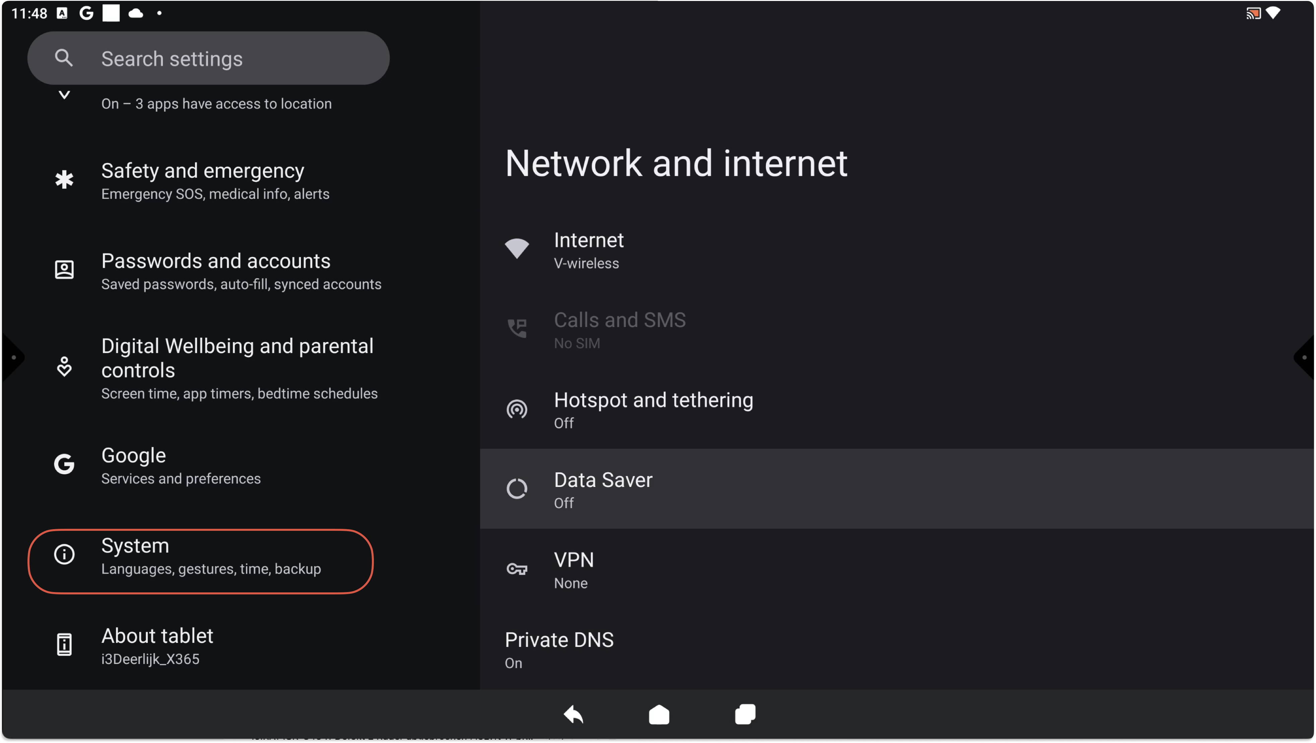Image resolution: width=1316 pixels, height=743 pixels.
Task: Click the Data Saver circle icon
Action: (517, 489)
